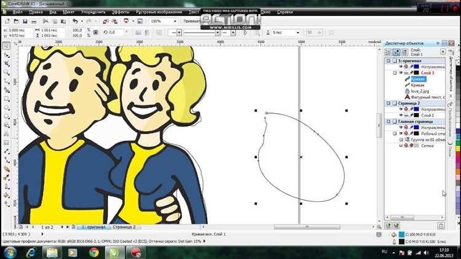Select the 1: оригинал page tab
461x259 pixels.
point(93,227)
